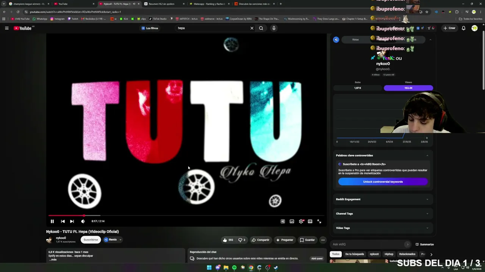
Task: Open player settings gear
Action: click(x=301, y=221)
